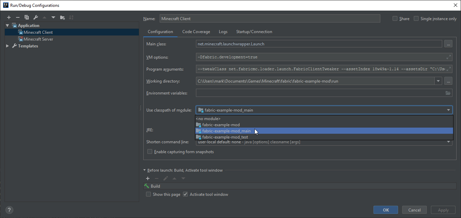Browse for Main class with ellipsis button
Viewport: 461px width, 218px height.
coord(448,44)
